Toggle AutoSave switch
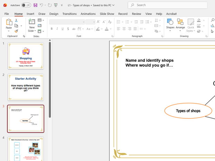215x161 pixels. (26, 5)
